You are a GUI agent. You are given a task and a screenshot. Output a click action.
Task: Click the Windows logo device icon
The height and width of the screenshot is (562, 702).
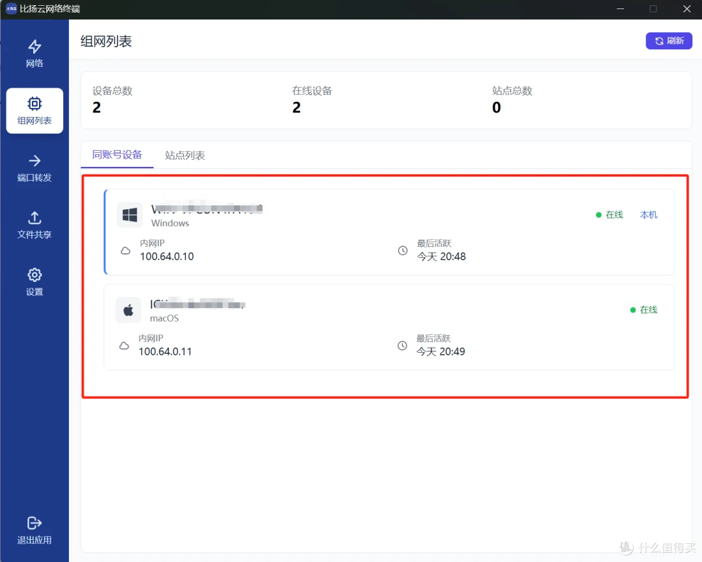(130, 215)
